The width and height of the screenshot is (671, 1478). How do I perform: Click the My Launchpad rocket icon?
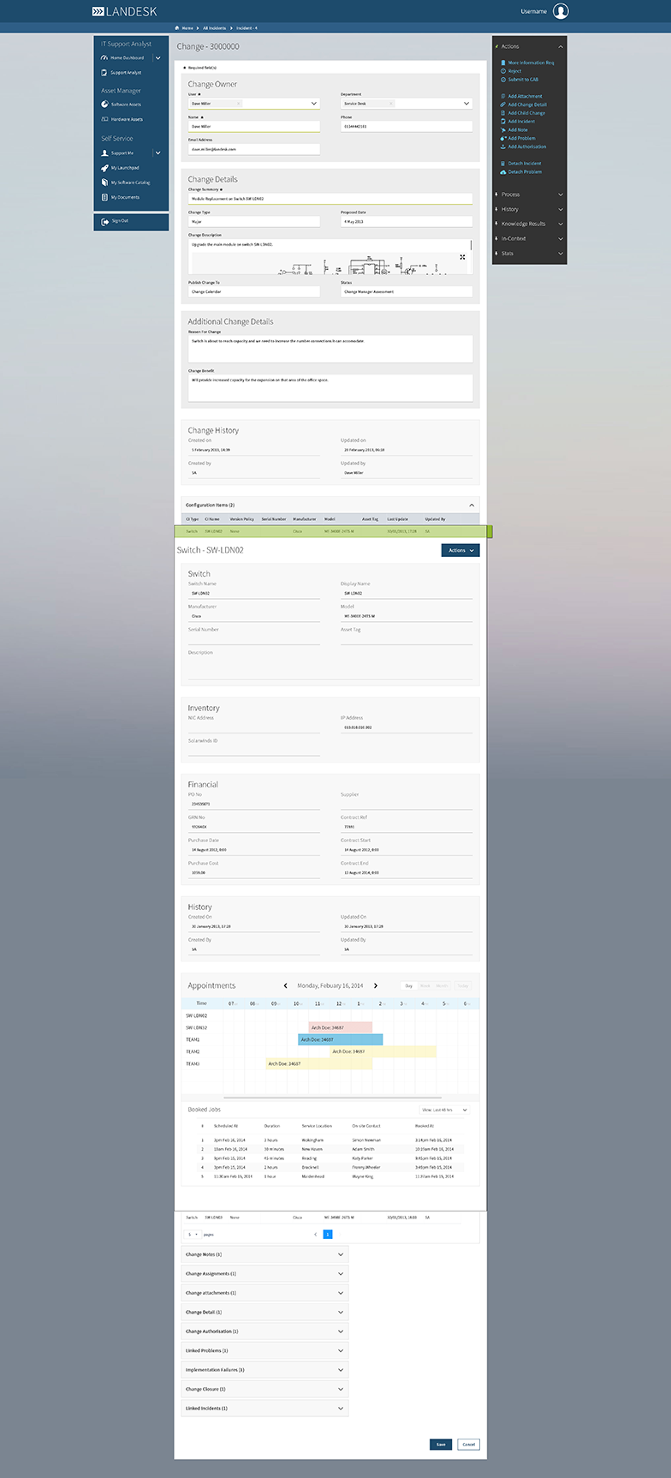[x=104, y=168]
